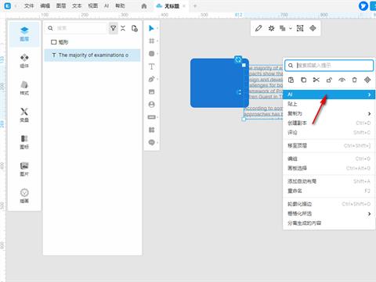Screen dimensions: 376x282
Task: Click the blue app logo at top left
Action: click(x=8, y=5)
